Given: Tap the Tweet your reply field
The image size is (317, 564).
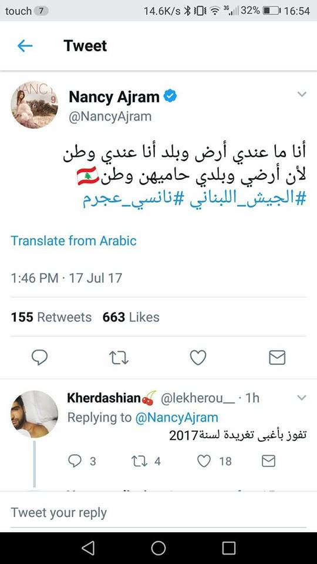Looking at the screenshot, I should pyautogui.click(x=158, y=512).
